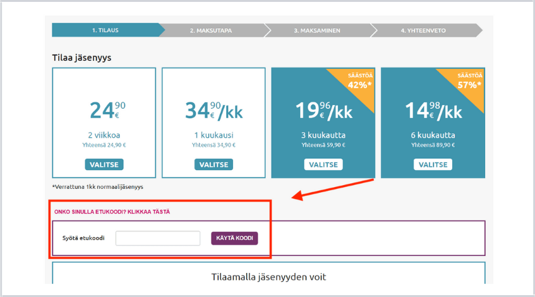535x297 pixels.
Task: Click the 24,90 € price
Action: [104, 111]
